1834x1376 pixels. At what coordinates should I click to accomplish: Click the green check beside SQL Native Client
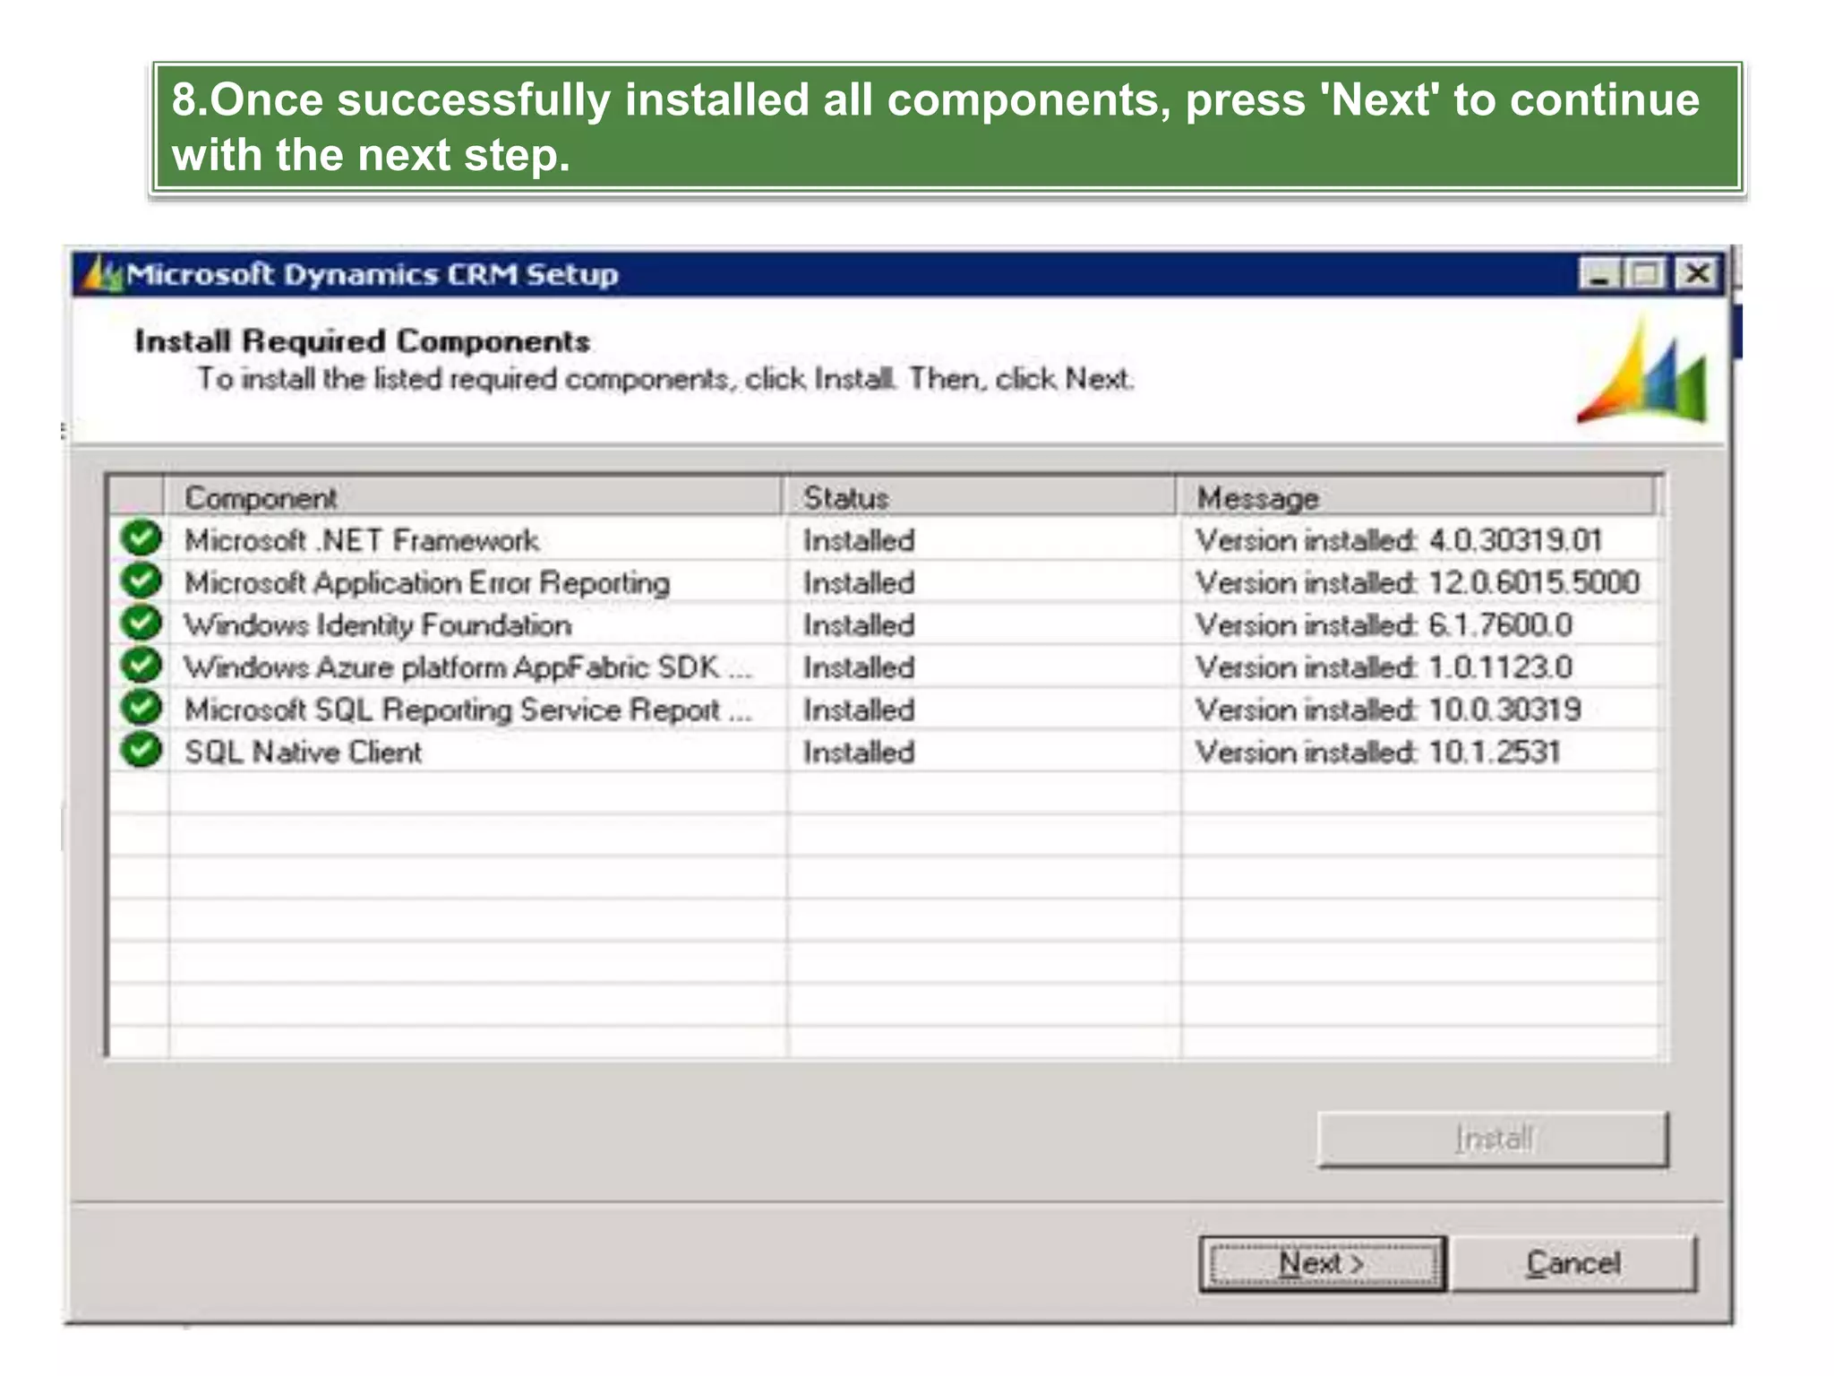(x=141, y=749)
